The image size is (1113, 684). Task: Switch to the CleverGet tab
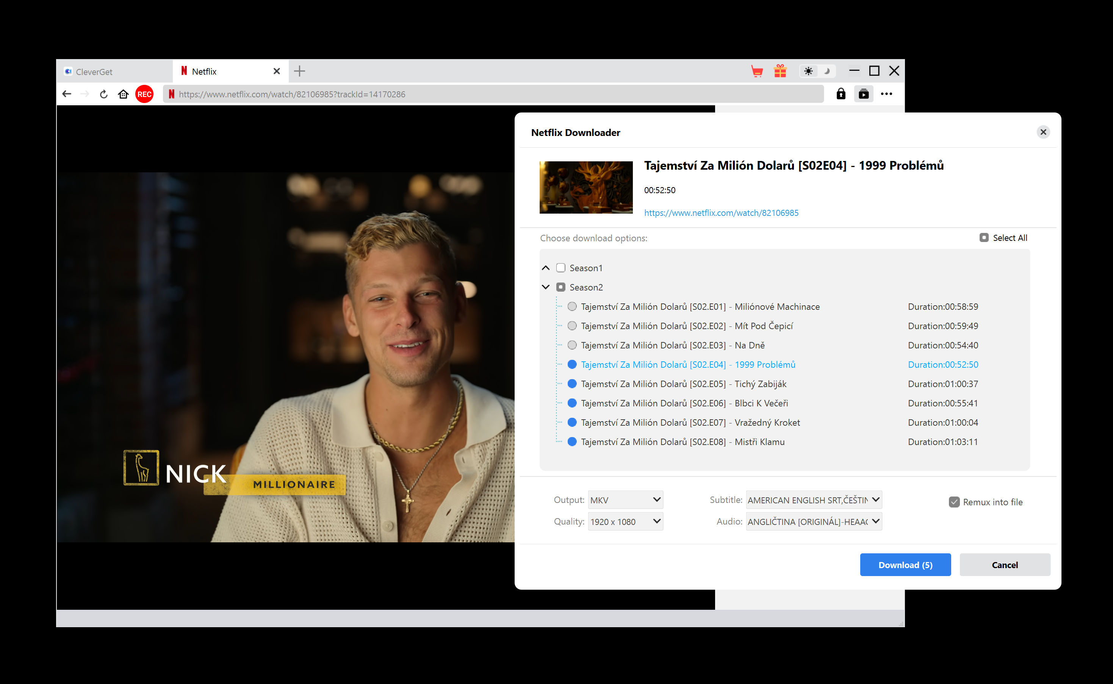(114, 72)
